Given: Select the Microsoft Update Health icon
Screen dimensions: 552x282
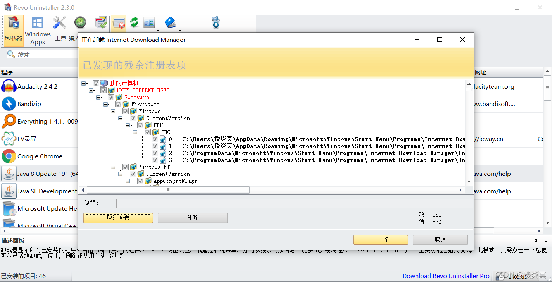Looking at the screenshot, I should click(x=9, y=208).
